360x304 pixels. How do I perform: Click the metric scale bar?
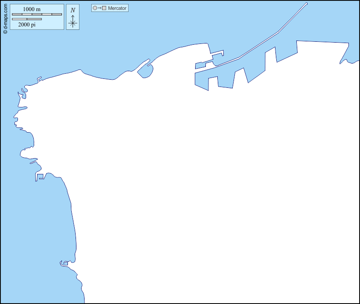tap(37, 14)
